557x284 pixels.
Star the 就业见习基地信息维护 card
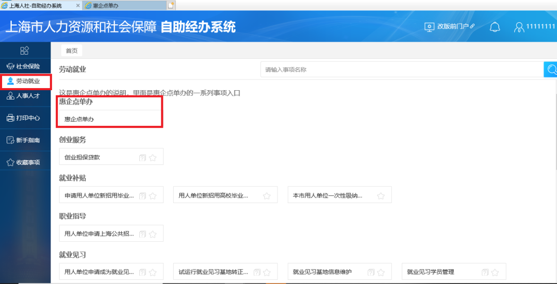pos(381,272)
